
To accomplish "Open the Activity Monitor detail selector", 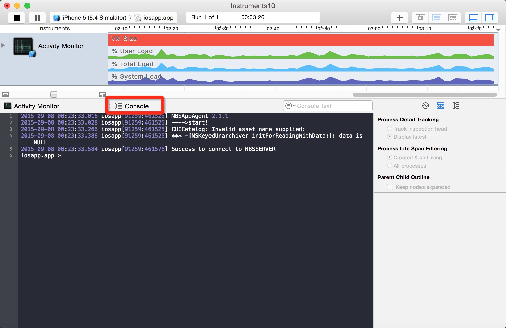I will click(32, 106).
